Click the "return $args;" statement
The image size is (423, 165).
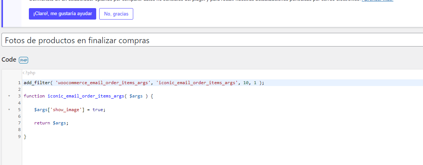pyautogui.click(x=51, y=123)
